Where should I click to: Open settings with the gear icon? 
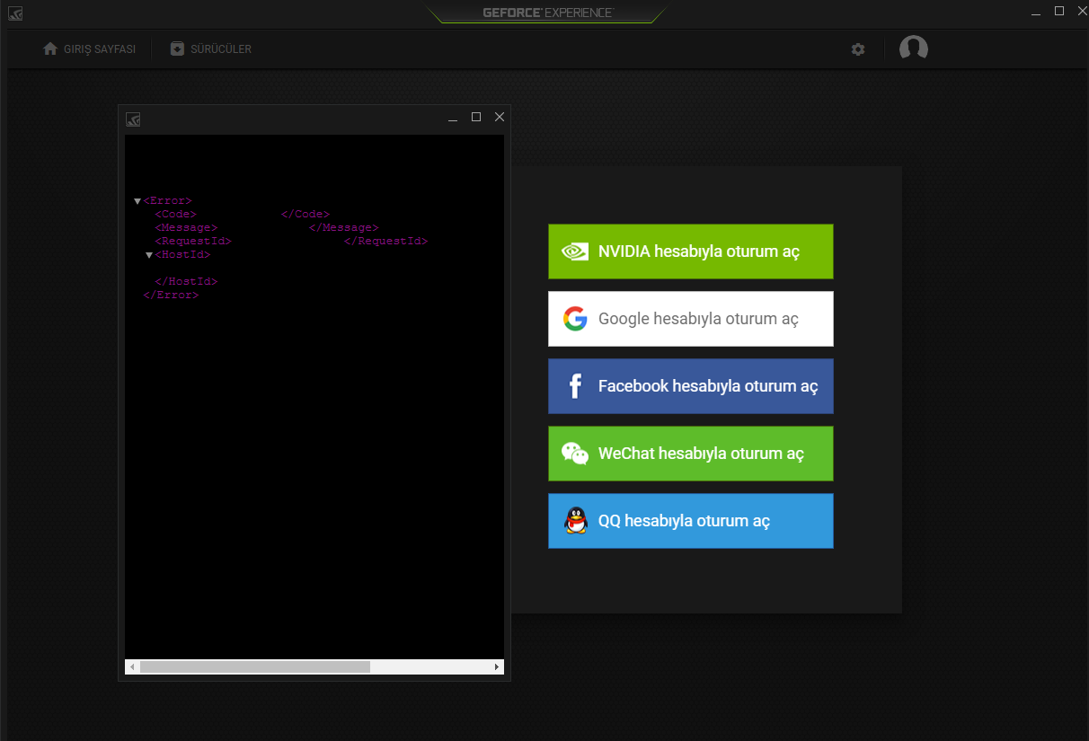[858, 49]
